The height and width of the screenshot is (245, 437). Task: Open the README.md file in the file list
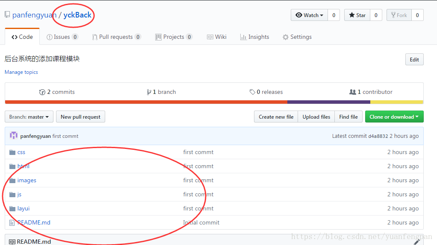(x=34, y=222)
